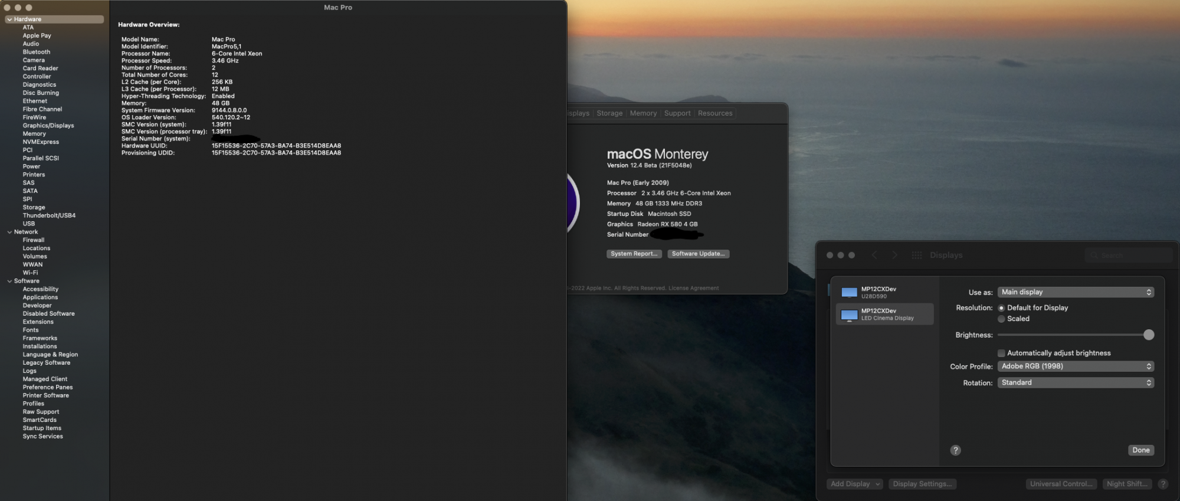Select Firewall under Network
Image resolution: width=1180 pixels, height=501 pixels.
(34, 240)
